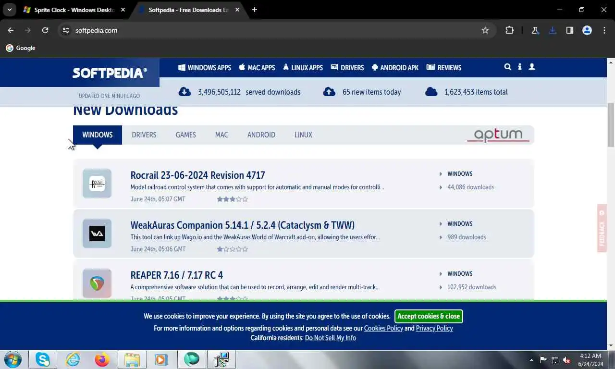Open Linux Apps navigation menu
This screenshot has height=369, width=615.
pos(303,68)
